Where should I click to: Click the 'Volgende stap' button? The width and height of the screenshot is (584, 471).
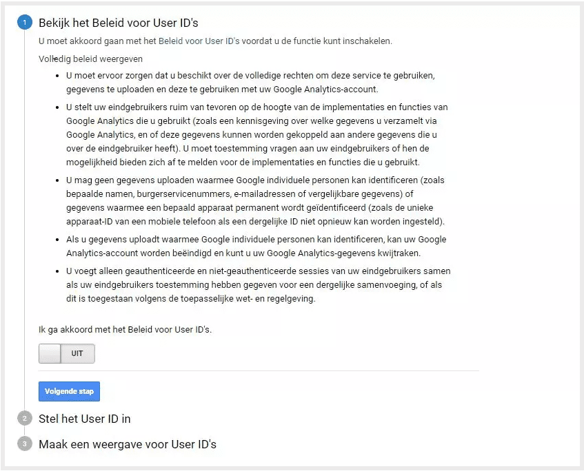(69, 391)
